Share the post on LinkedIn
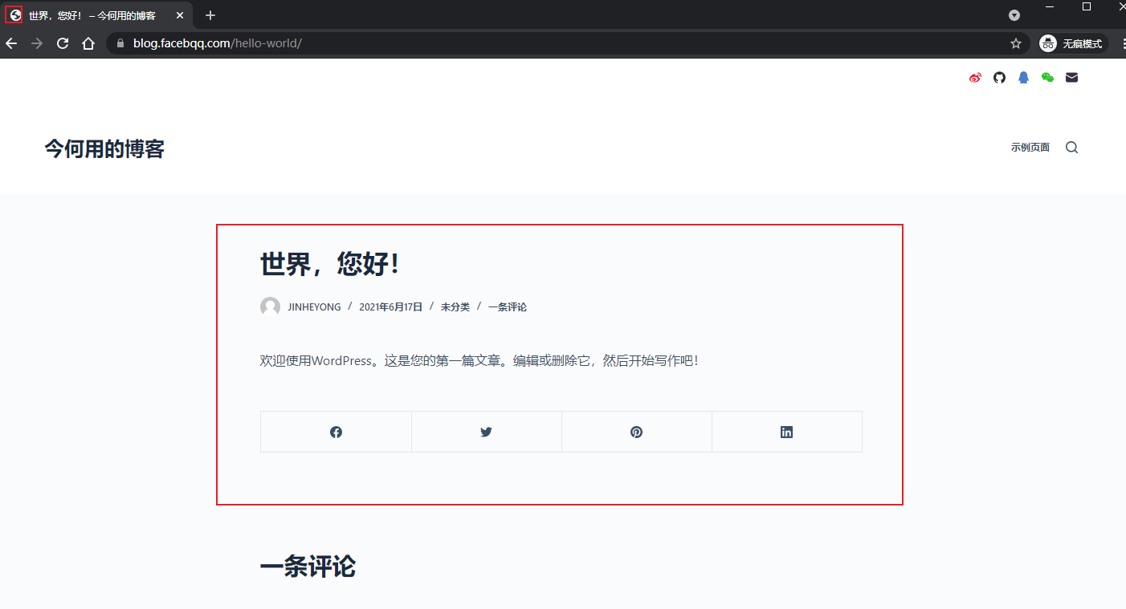The width and height of the screenshot is (1126, 609). pyautogui.click(x=786, y=432)
